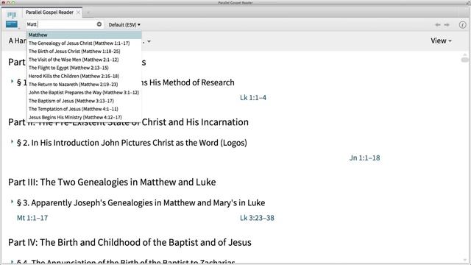
Task: Expand § 3 Joseph's Genealogies section
Action: pyautogui.click(x=12, y=202)
